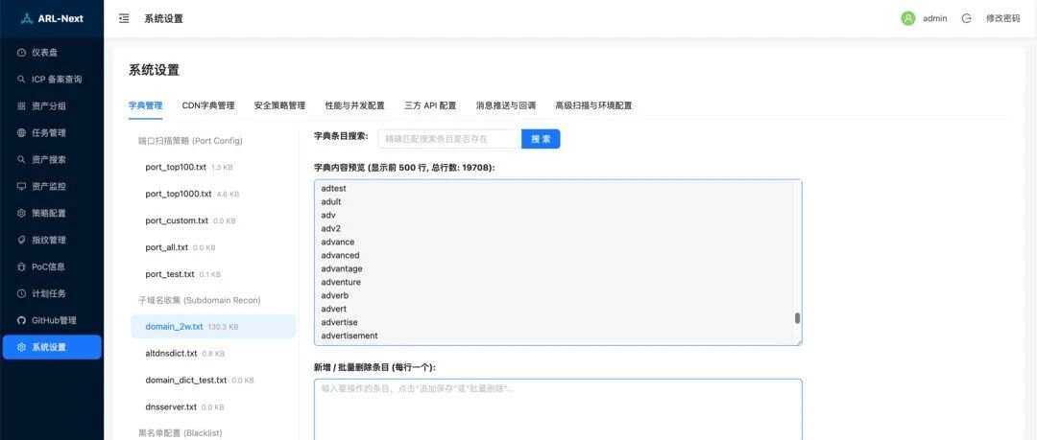1037x440 pixels.
Task: Click the 'adtest' line in preview
Action: click(334, 188)
